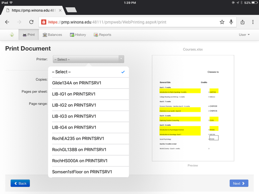The height and width of the screenshot is (194, 259).
Task: Go to the Reports tab
Action: (102, 35)
